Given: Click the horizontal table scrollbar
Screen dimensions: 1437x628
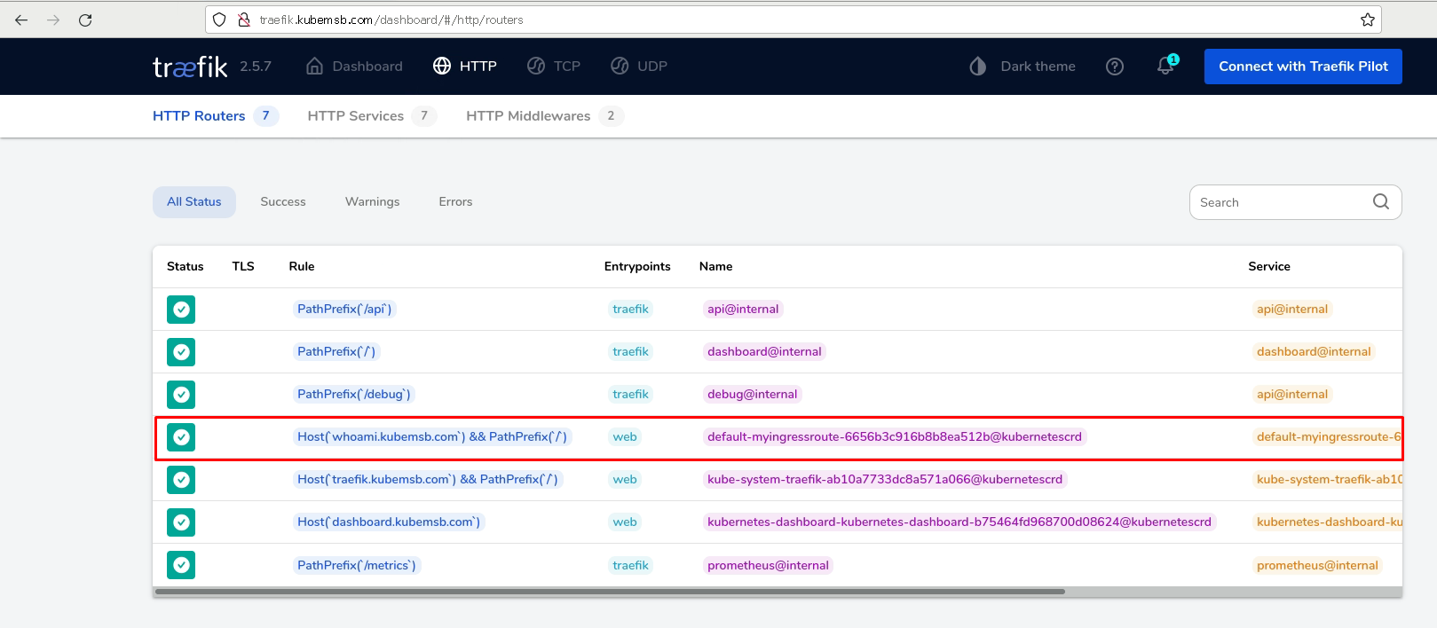Looking at the screenshot, I should (x=610, y=592).
